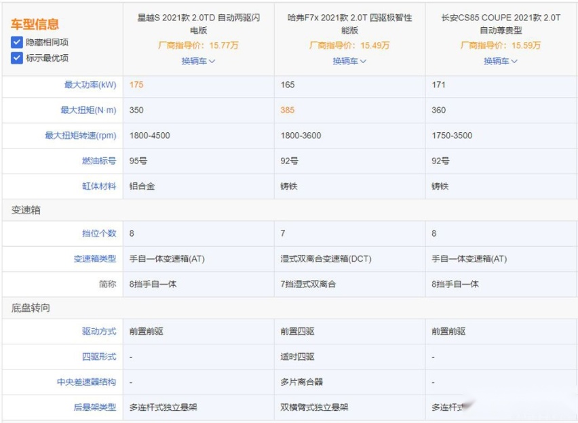Click the 底盘转向 section header
Image resolution: width=578 pixels, height=423 pixels.
click(x=31, y=308)
